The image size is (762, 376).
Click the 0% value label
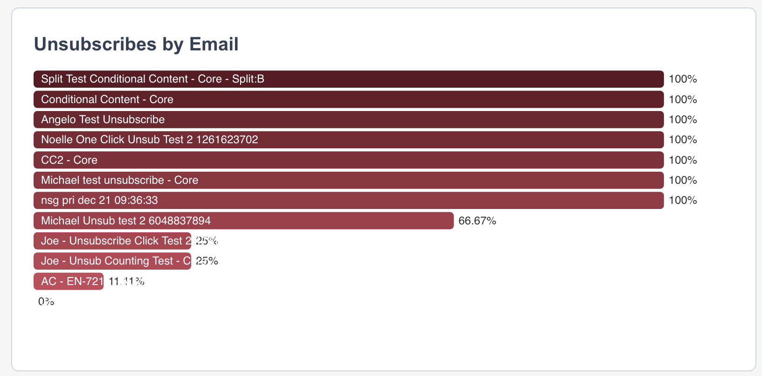[x=46, y=301]
